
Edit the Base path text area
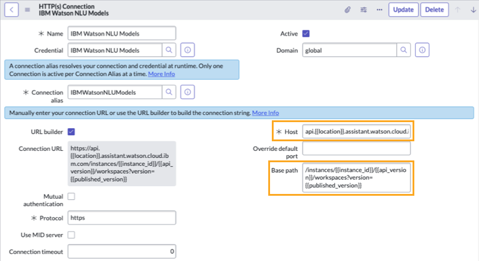tap(356, 178)
